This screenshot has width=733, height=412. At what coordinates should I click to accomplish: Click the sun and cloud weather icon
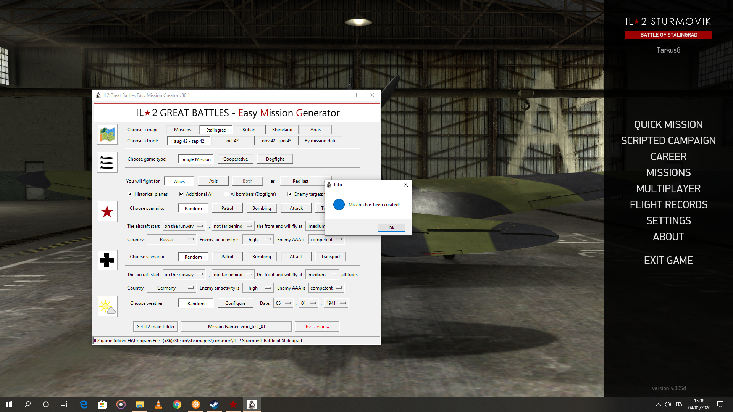coord(107,307)
